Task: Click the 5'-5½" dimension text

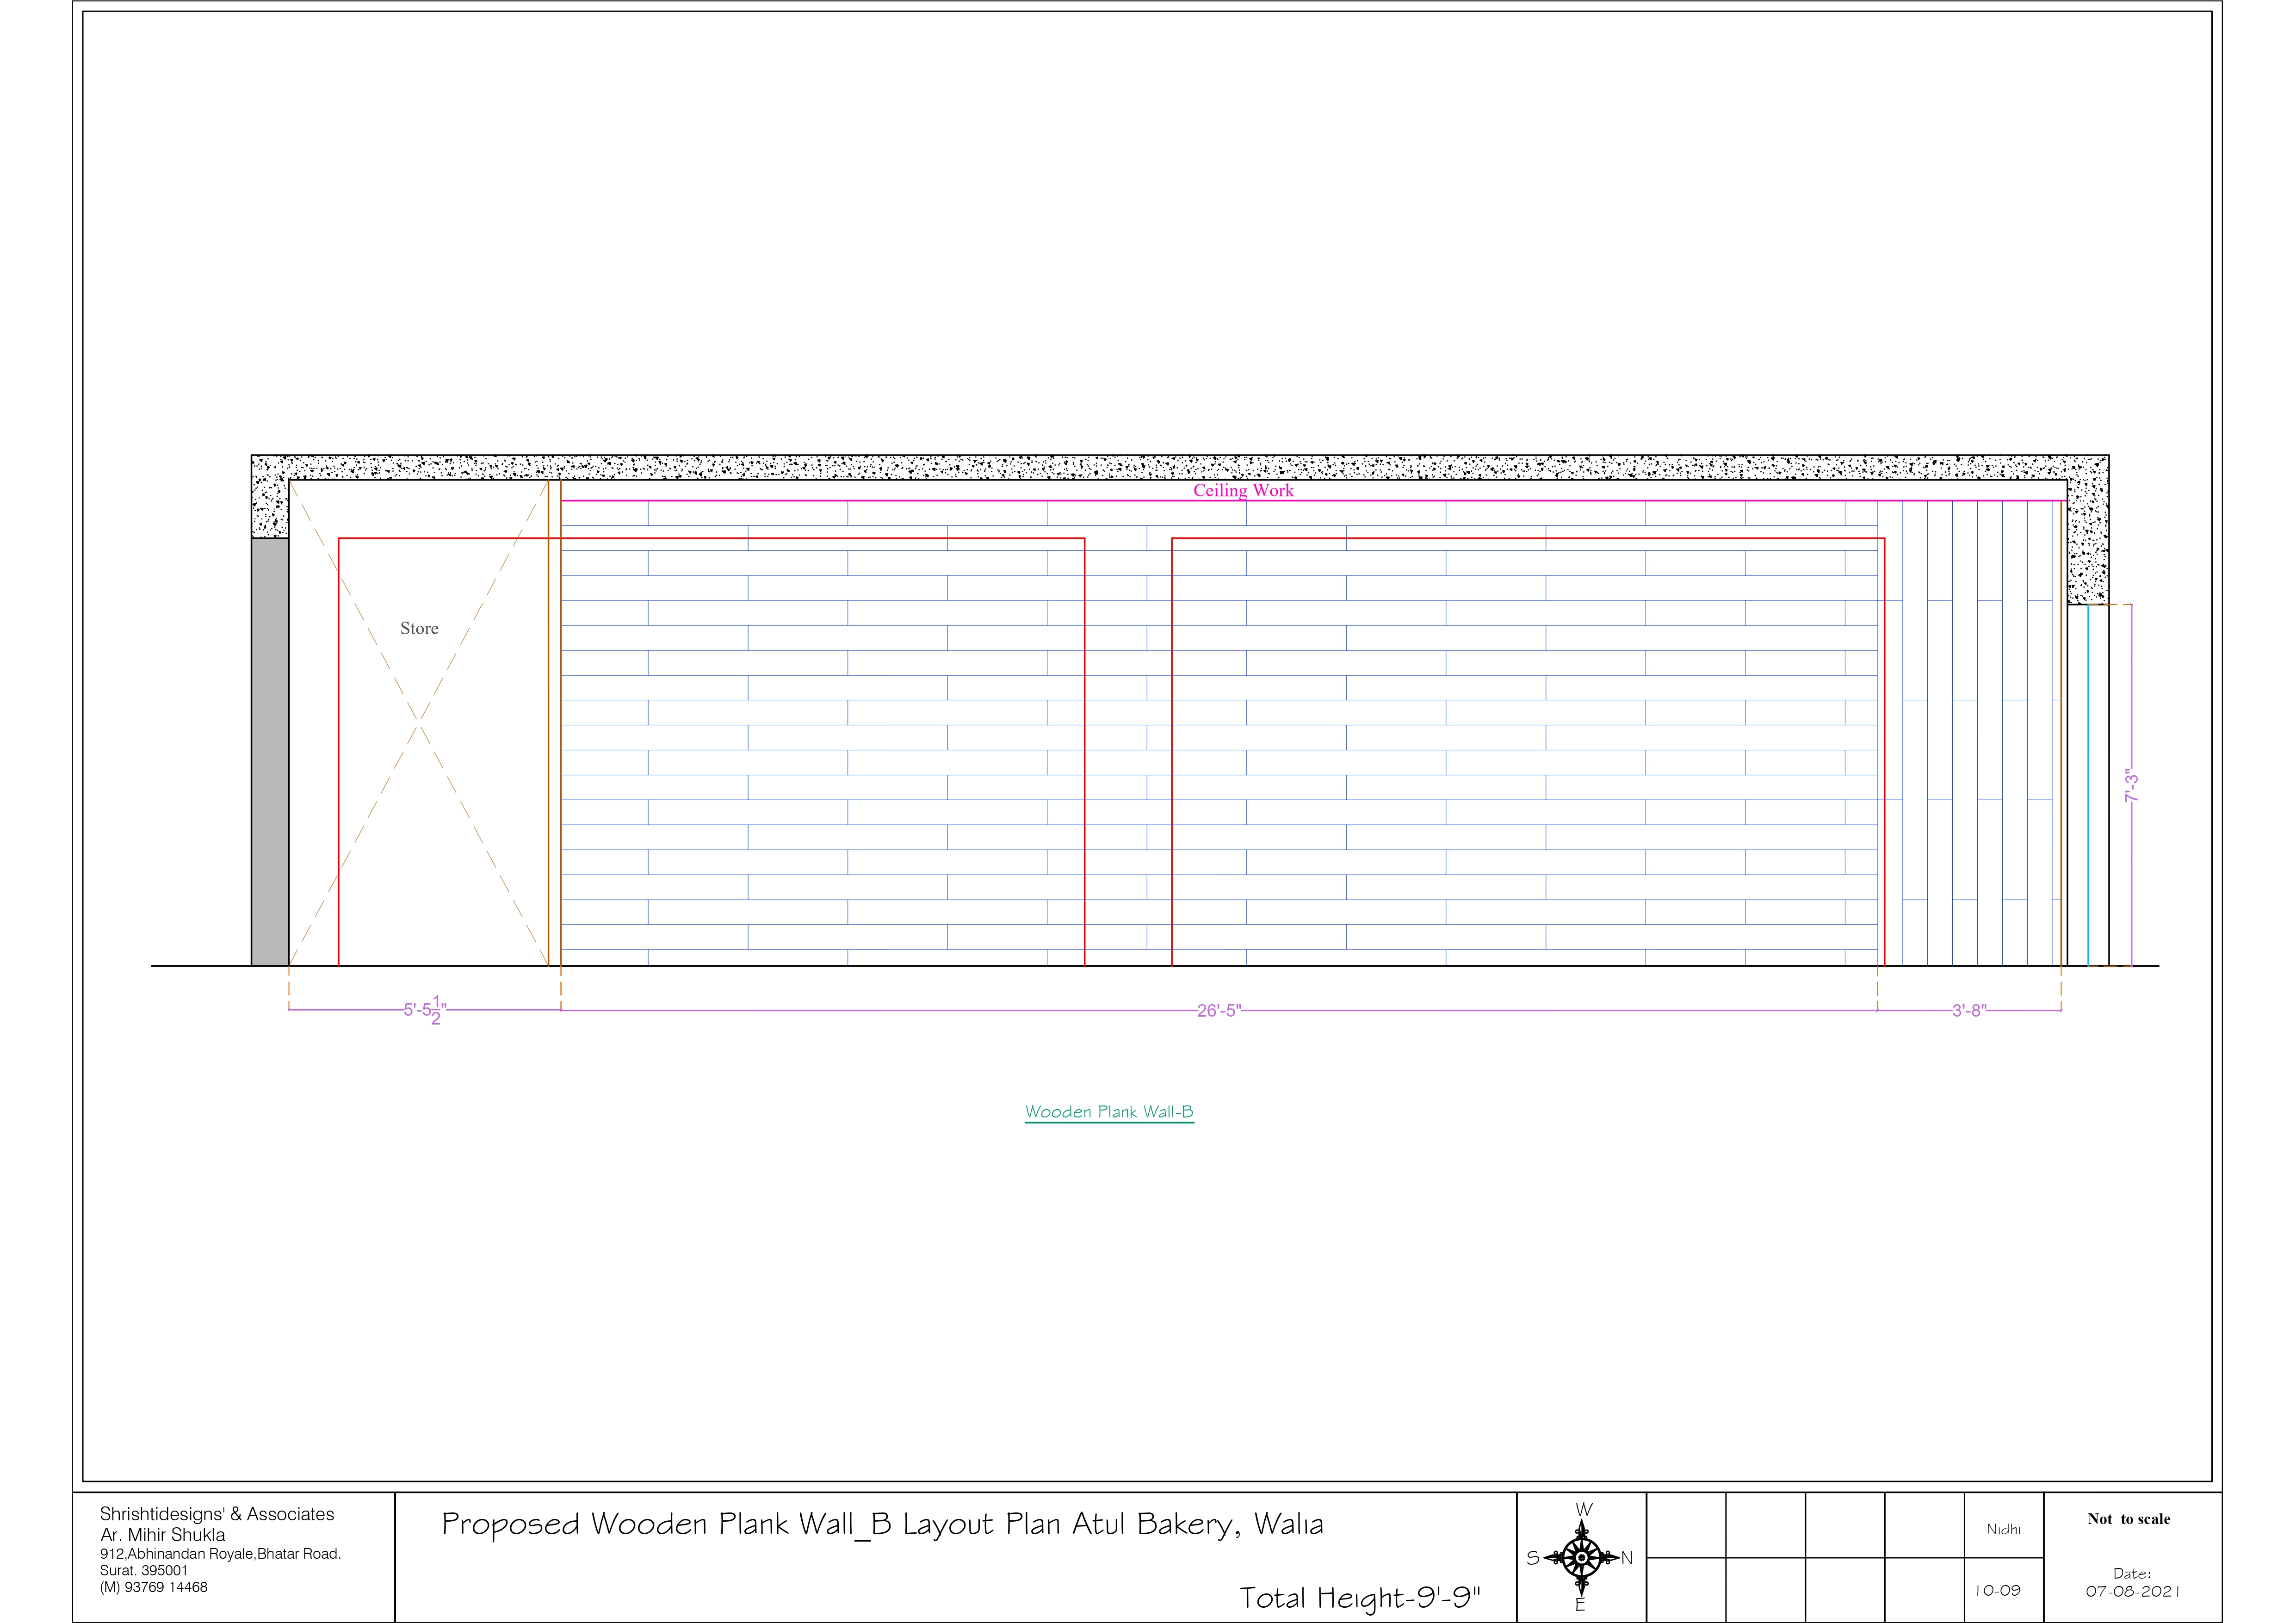Action: (x=425, y=1010)
